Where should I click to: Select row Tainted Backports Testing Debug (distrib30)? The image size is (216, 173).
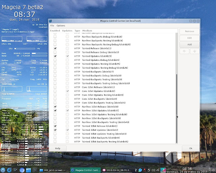(112, 83)
